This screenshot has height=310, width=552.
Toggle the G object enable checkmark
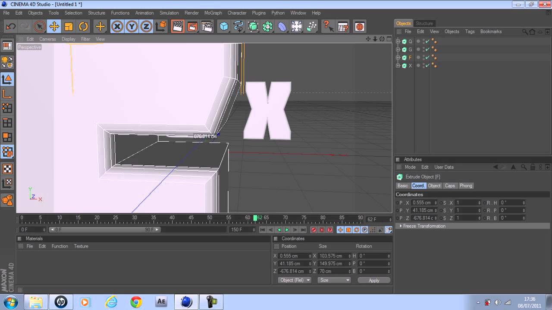tap(428, 50)
